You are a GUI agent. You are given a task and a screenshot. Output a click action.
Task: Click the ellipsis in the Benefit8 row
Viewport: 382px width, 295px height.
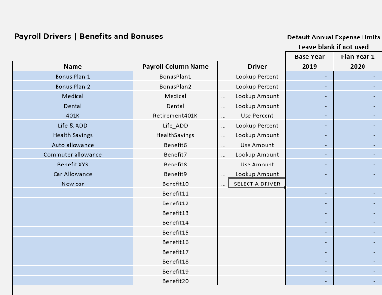[223, 165]
